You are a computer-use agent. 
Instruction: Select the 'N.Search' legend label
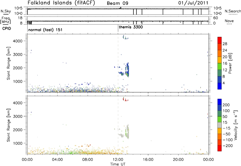[x=233, y=11]
